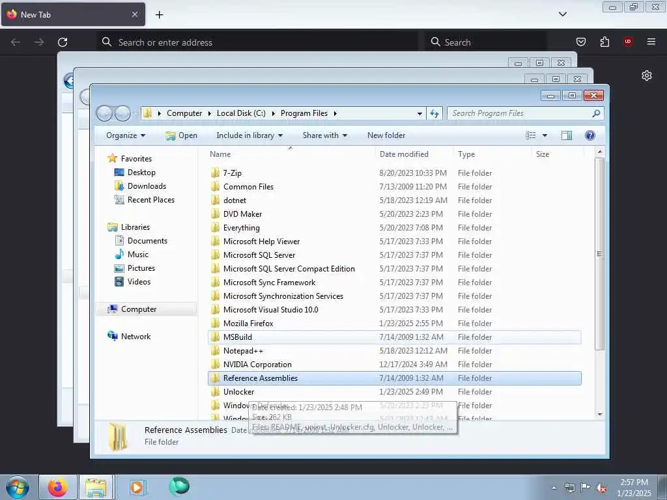
Task: Open Music library
Action: tap(138, 255)
